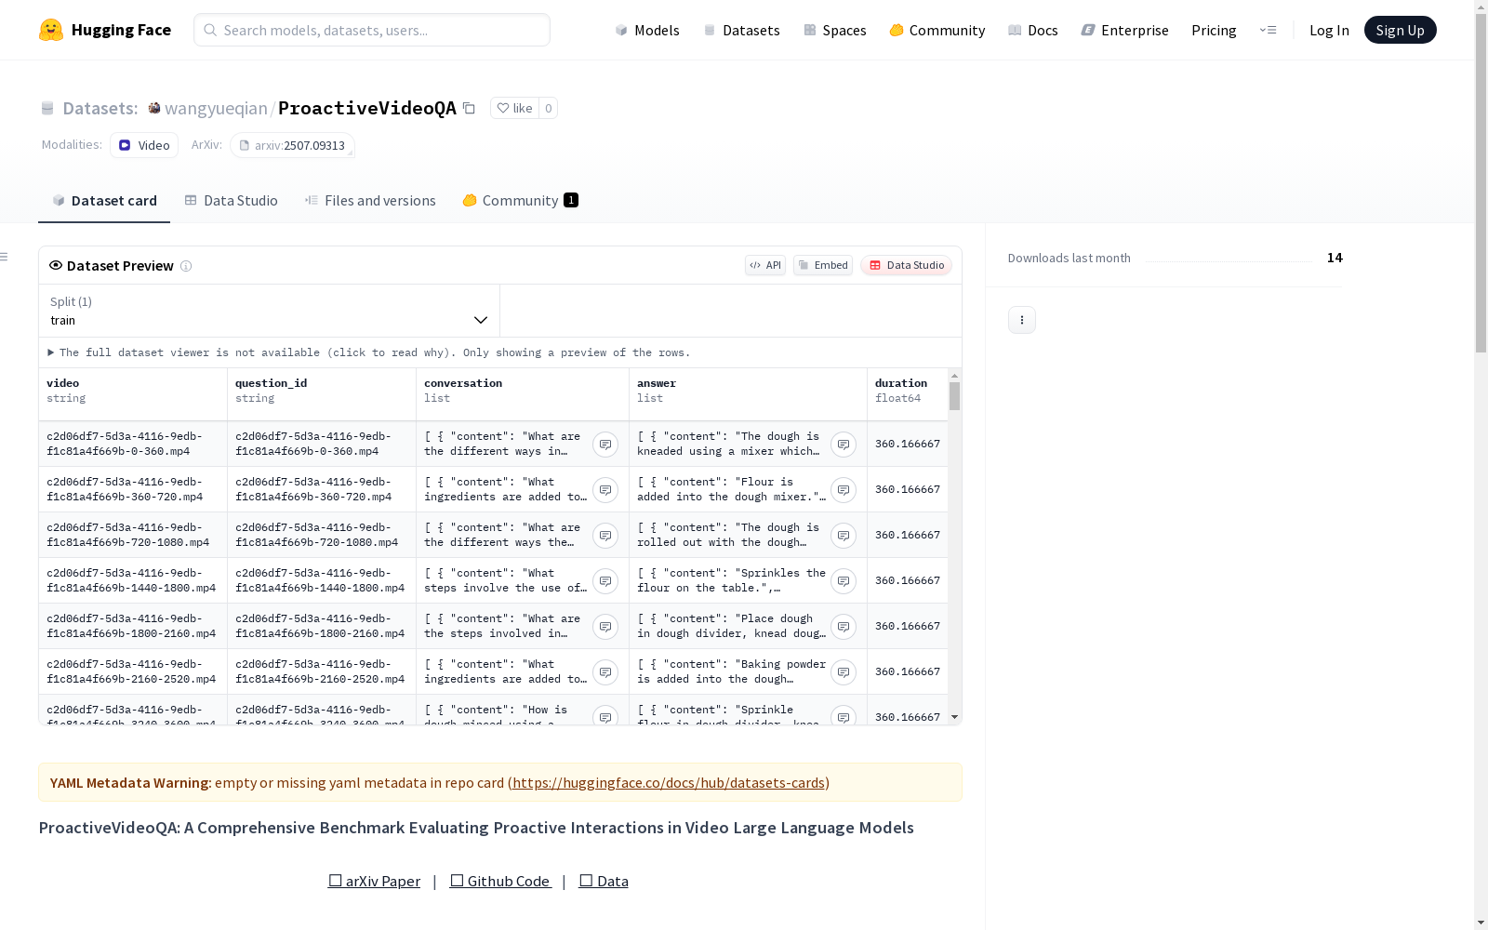
Task: Open the ProactiveVideoQA dataset name link
Action: [x=367, y=109]
